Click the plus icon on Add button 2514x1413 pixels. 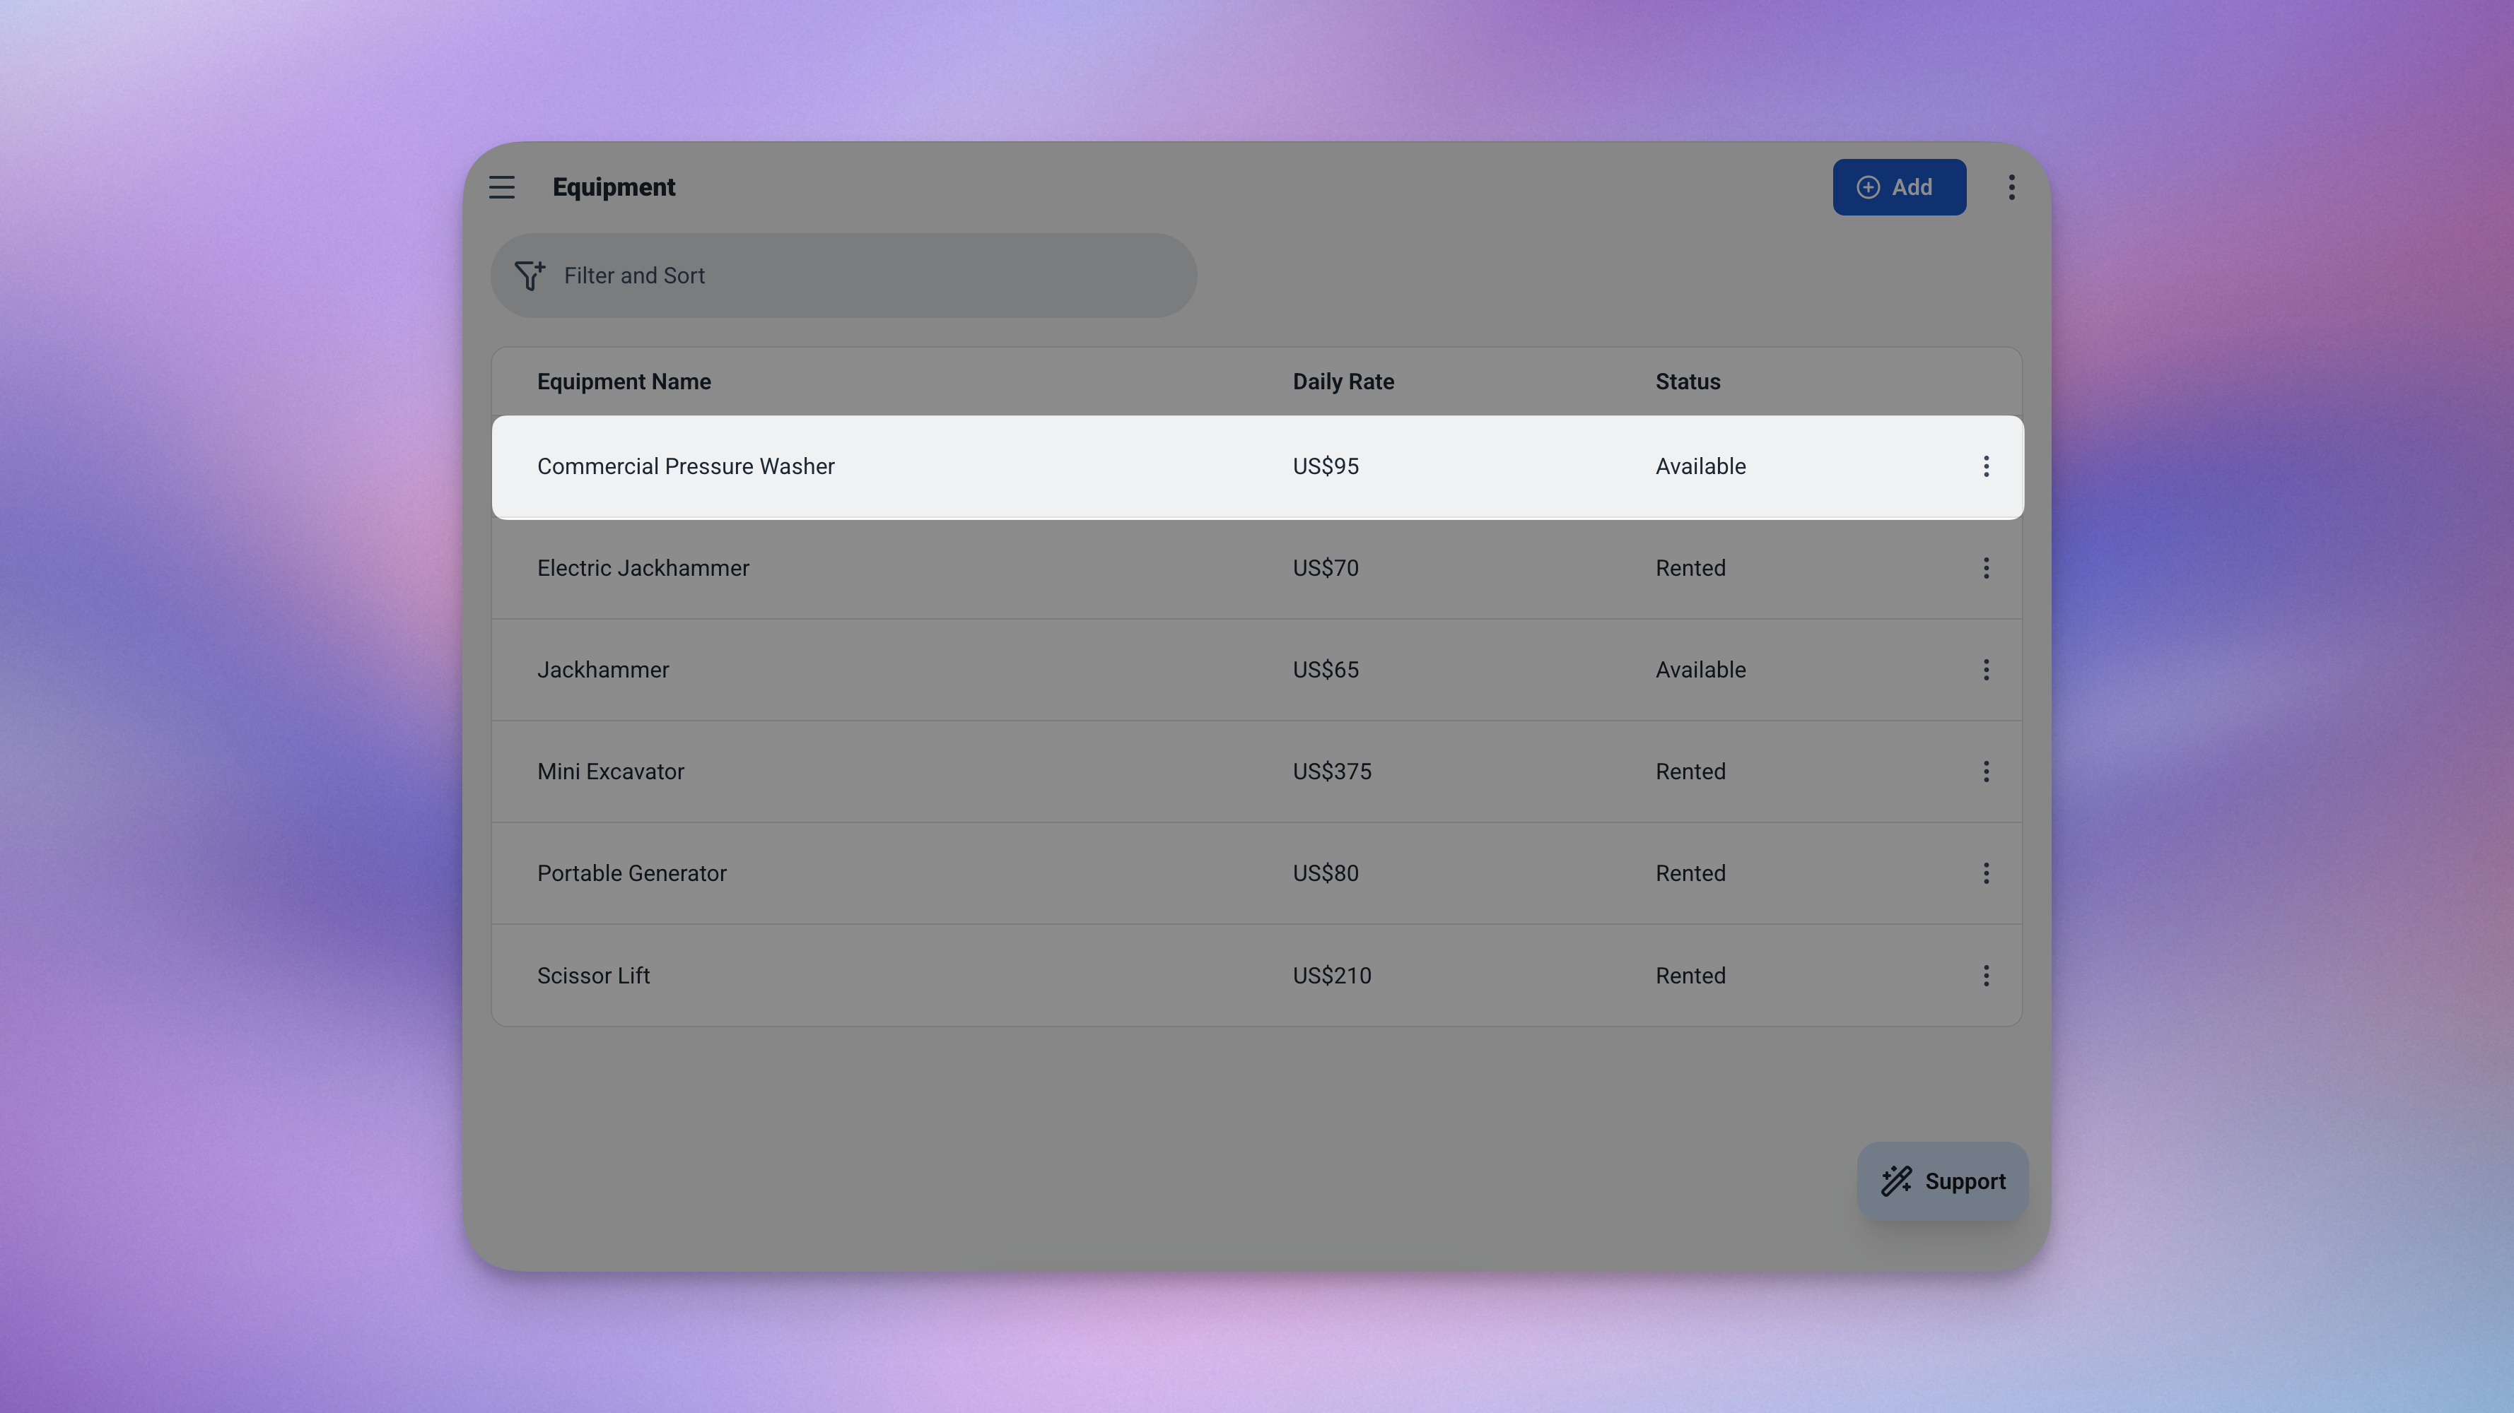1868,187
